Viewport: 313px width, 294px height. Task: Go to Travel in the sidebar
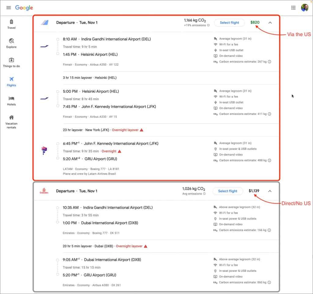pyautogui.click(x=11, y=24)
